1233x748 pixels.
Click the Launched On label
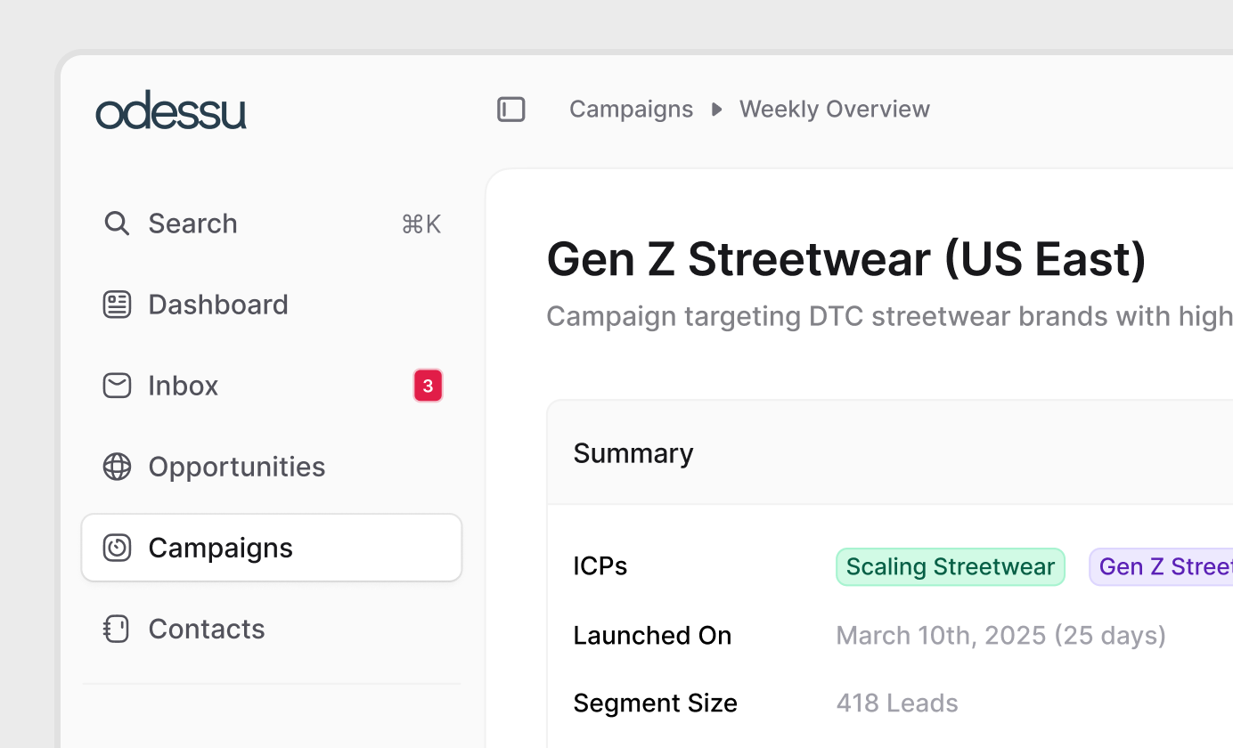pos(652,636)
